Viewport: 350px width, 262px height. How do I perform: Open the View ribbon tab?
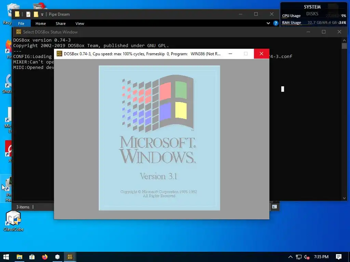click(80, 24)
